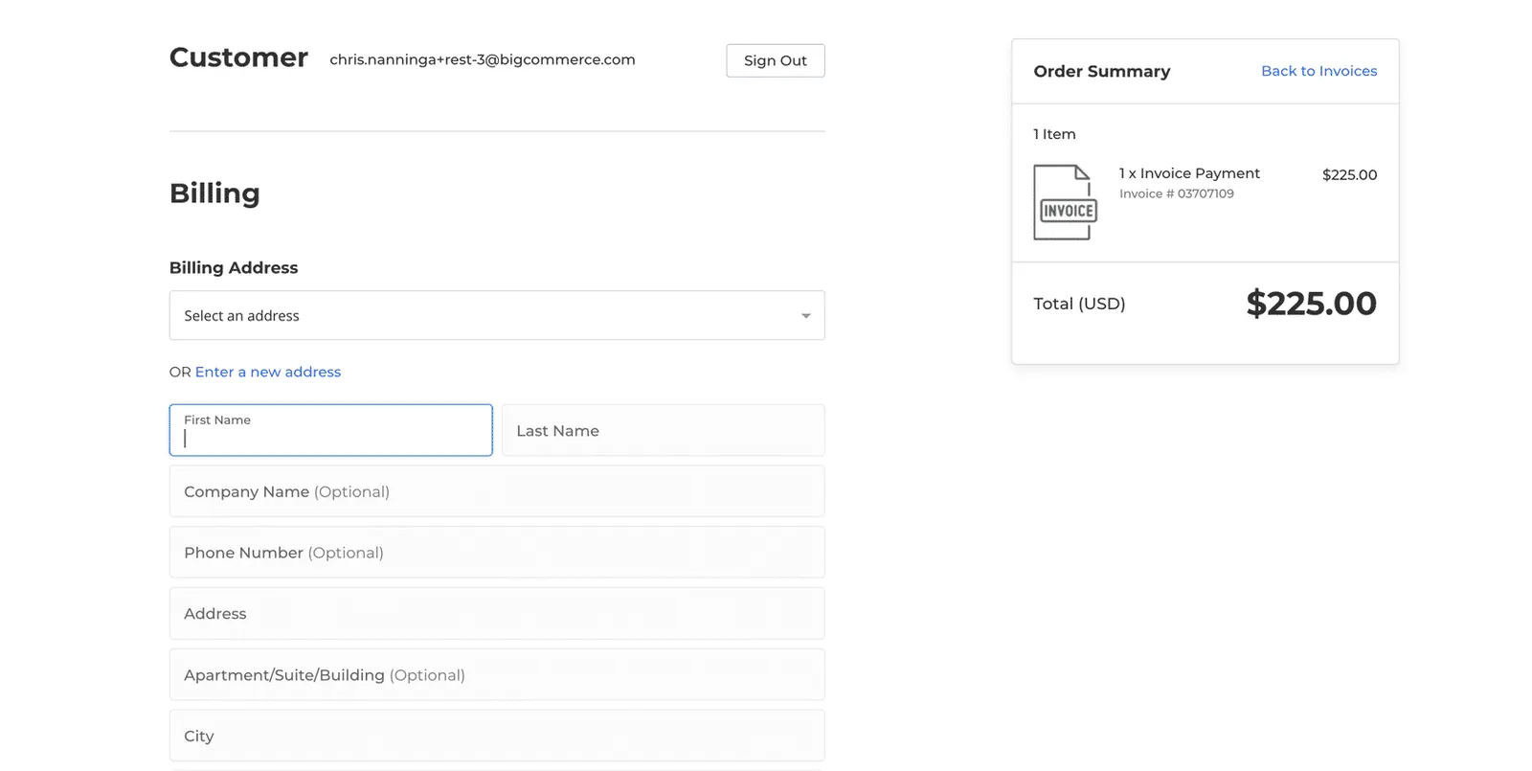Select the Company Name input
This screenshot has width=1532, height=771.
pos(497,491)
